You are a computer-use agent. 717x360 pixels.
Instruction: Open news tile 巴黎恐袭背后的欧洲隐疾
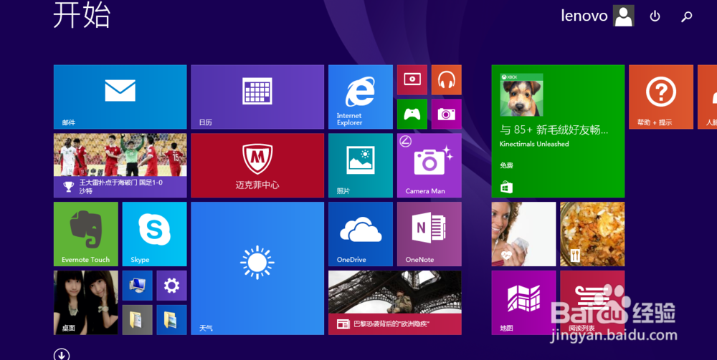394,303
